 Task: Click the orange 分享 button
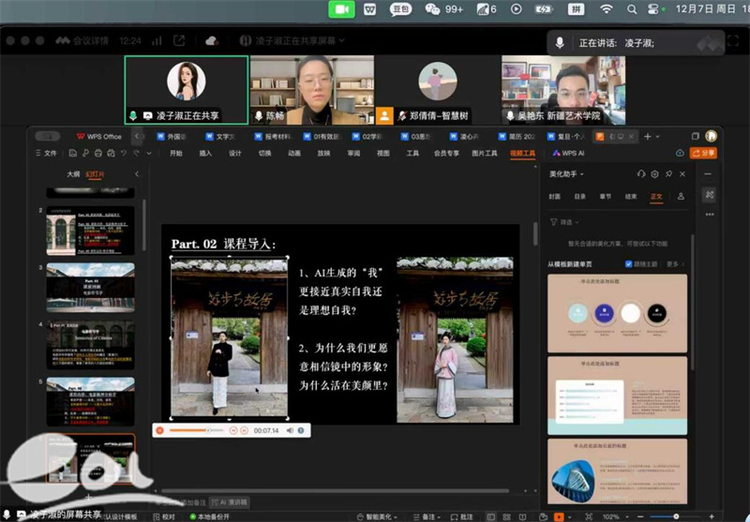(x=703, y=153)
